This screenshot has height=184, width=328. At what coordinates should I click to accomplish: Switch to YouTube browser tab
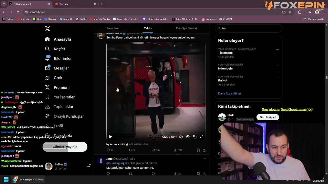(x=75, y=4)
